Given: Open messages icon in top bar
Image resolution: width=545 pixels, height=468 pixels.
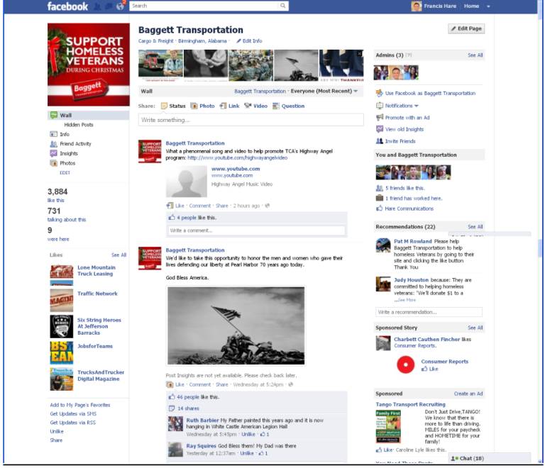Looking at the screenshot, I should pos(109,6).
